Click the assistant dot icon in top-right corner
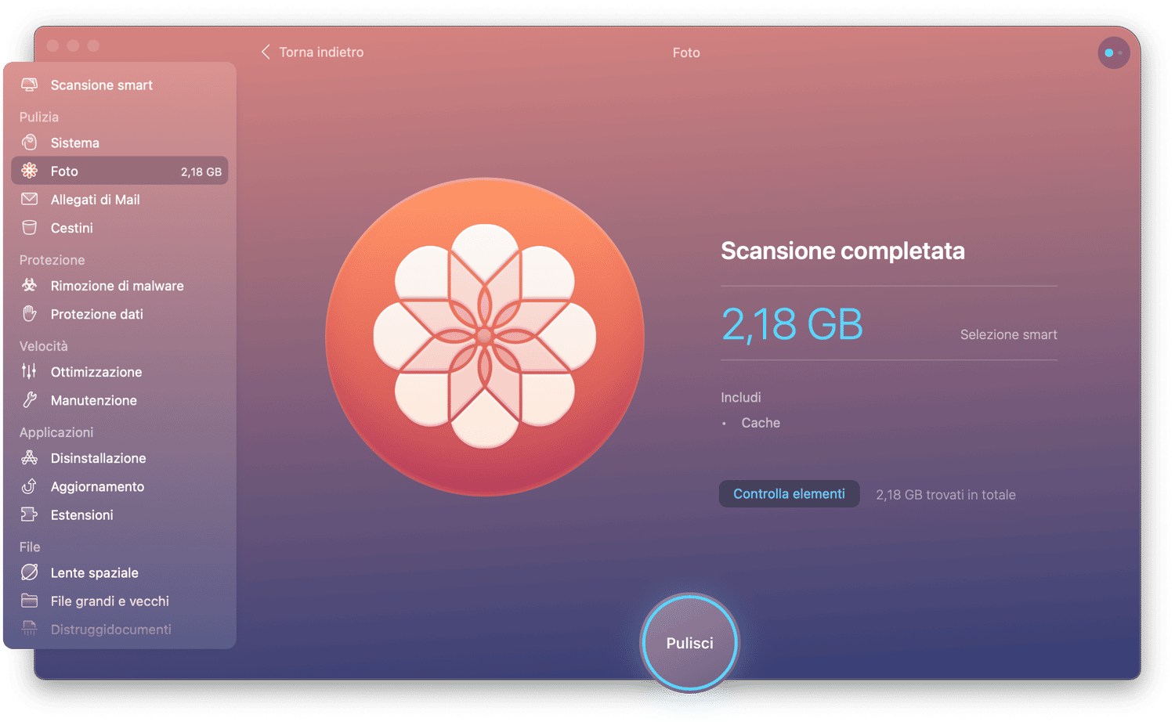The image size is (1175, 722). pyautogui.click(x=1113, y=52)
